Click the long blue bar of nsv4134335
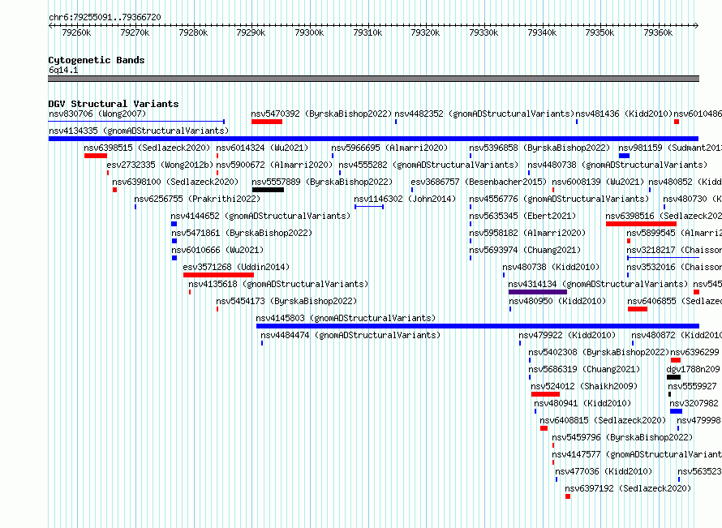Image resolution: width=722 pixels, height=528 pixels. [x=373, y=139]
